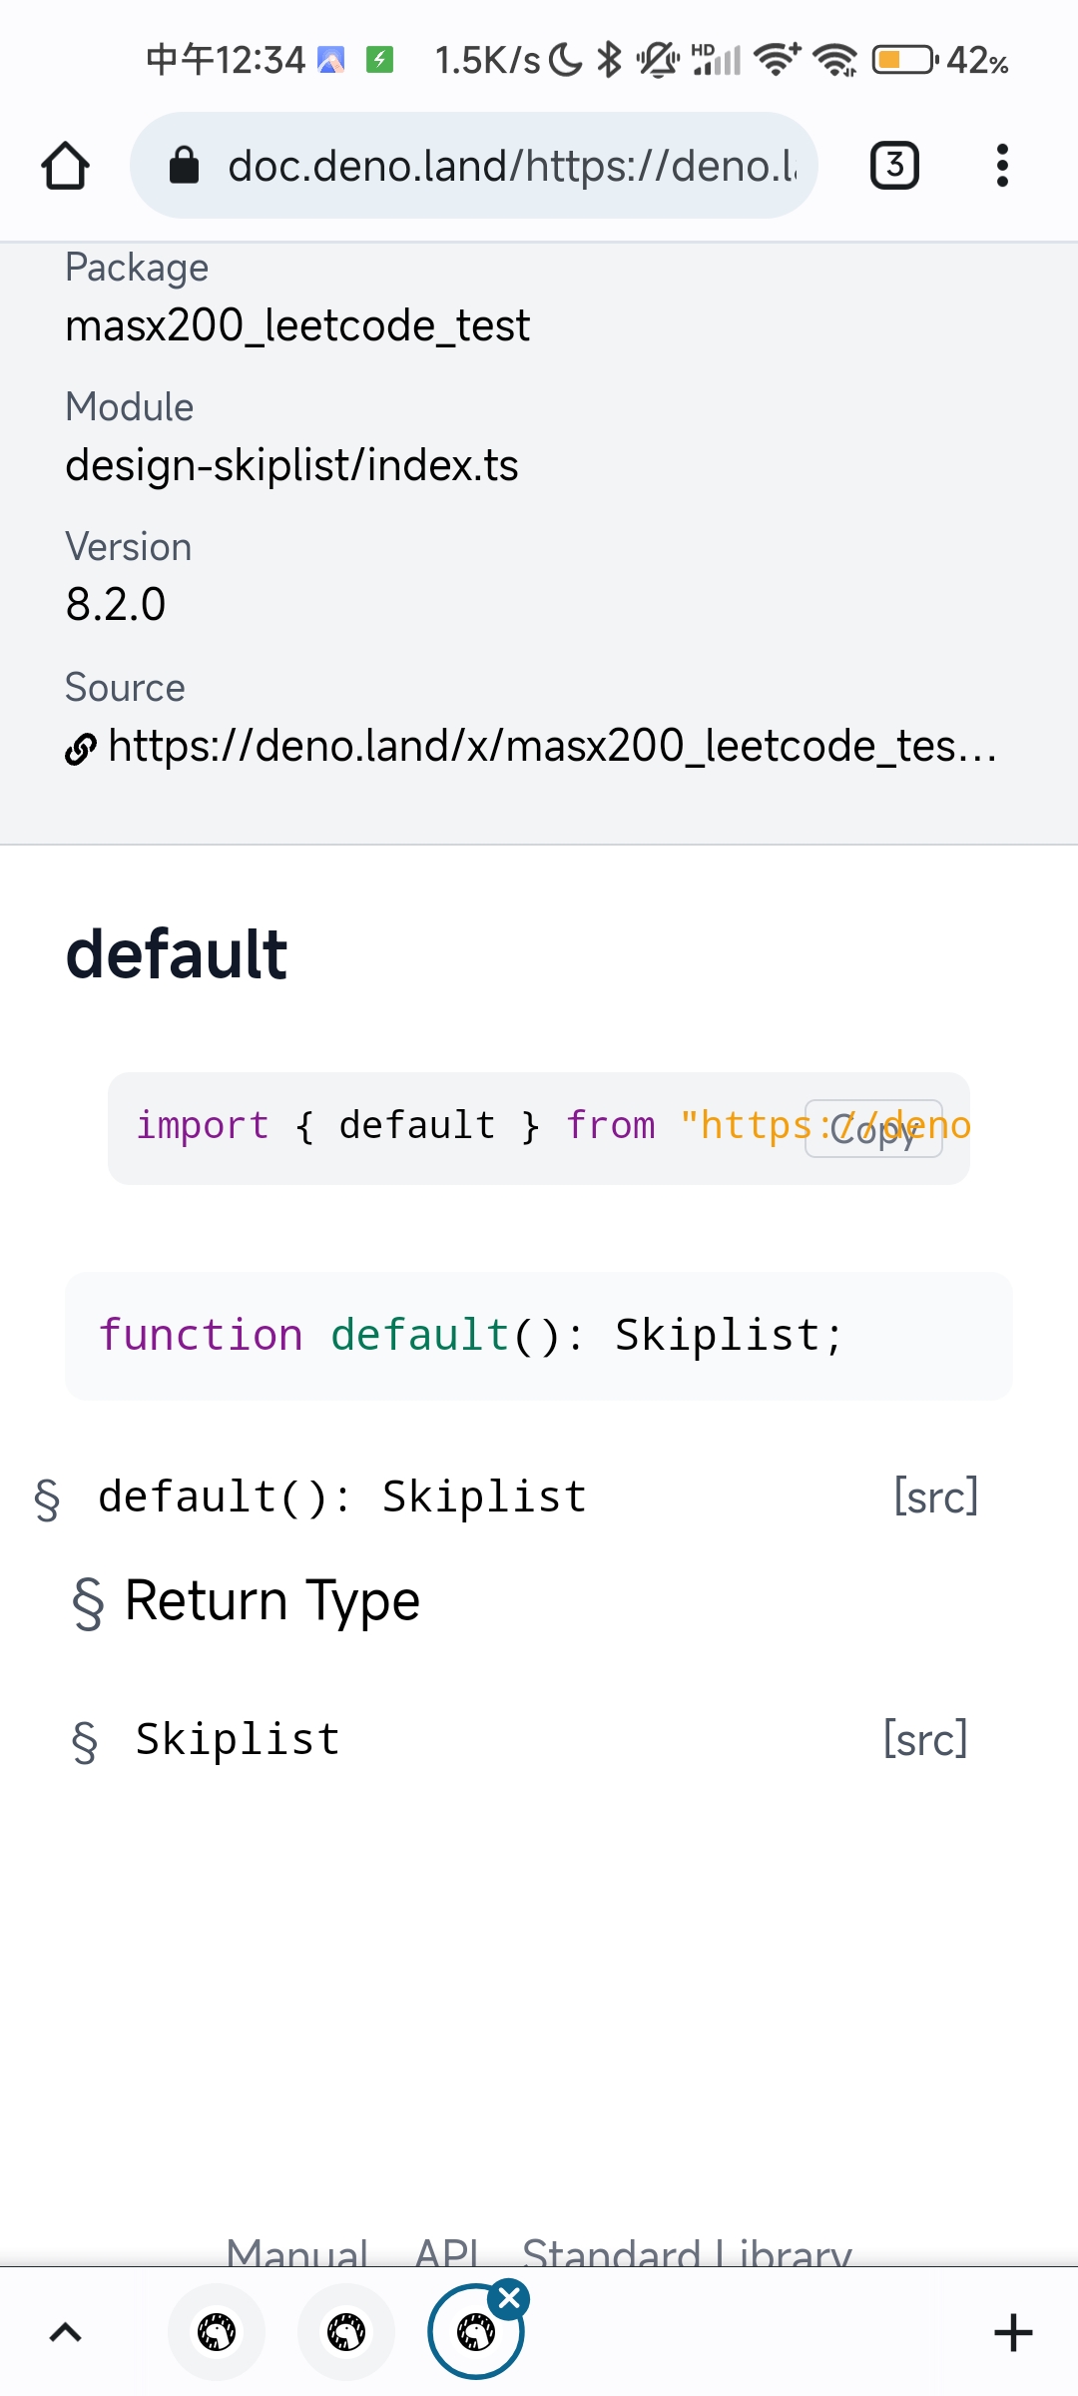This screenshot has width=1078, height=2396.
Task: Open the home page via the Home icon
Action: click(66, 165)
